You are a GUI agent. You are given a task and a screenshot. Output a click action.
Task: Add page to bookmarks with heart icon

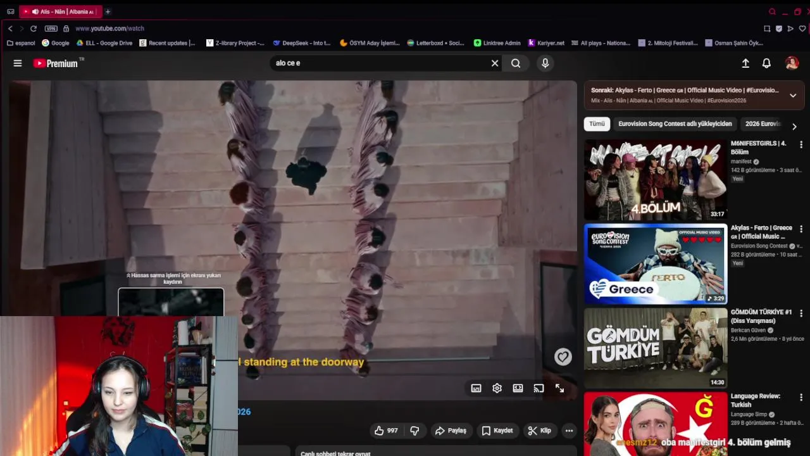click(802, 28)
